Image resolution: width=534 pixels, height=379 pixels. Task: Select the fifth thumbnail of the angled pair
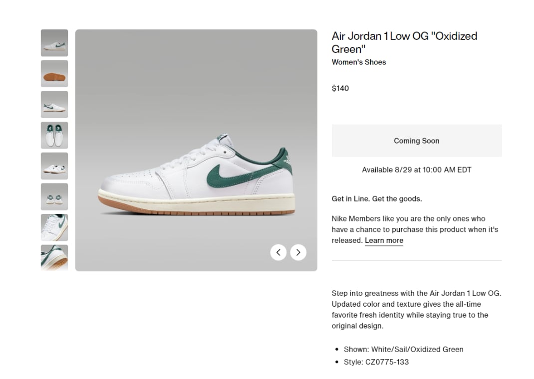[54, 166]
